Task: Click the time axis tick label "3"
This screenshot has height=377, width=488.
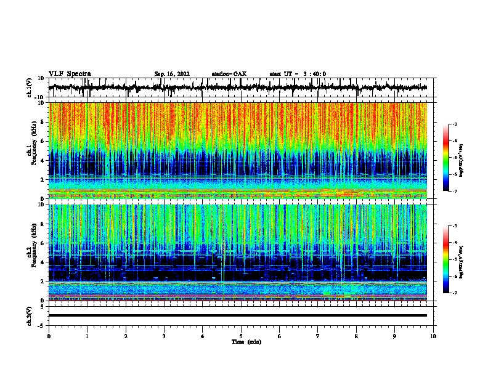Action: [x=164, y=336]
